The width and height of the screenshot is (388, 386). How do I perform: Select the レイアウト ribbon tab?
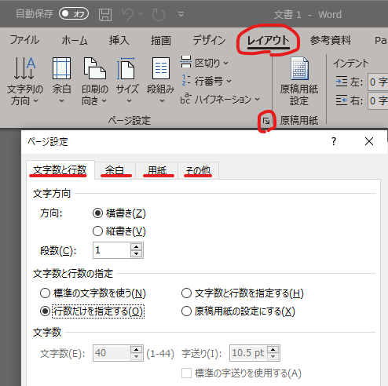click(x=269, y=40)
